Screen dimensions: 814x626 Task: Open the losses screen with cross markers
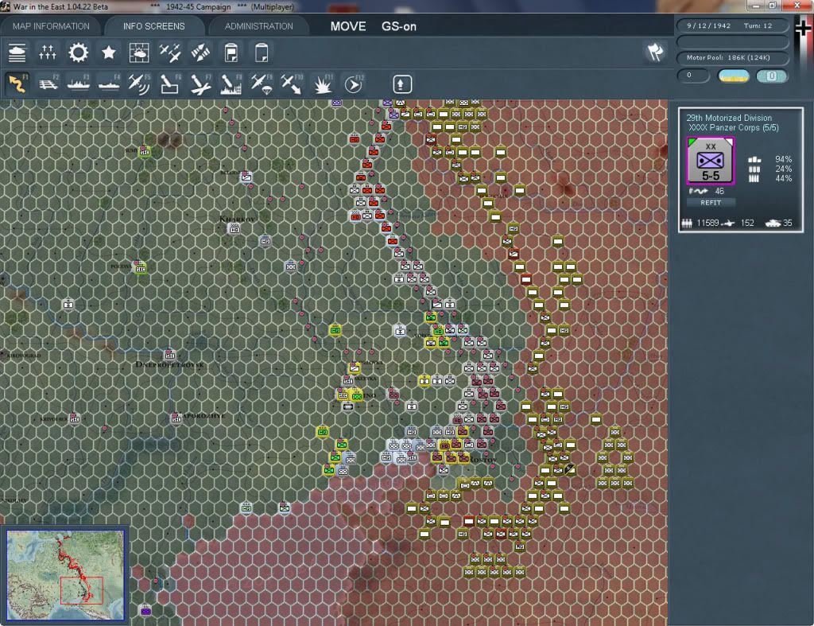click(x=47, y=52)
